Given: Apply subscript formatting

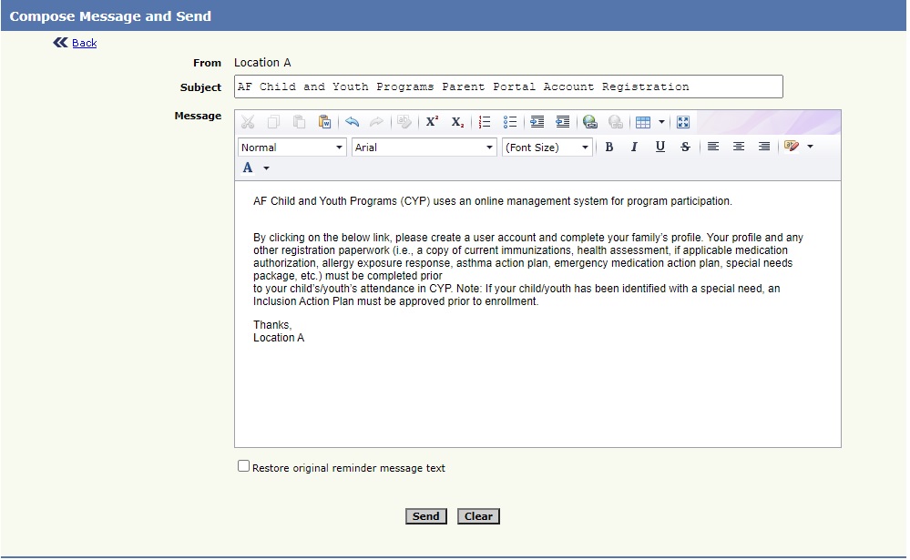Looking at the screenshot, I should coord(457,122).
